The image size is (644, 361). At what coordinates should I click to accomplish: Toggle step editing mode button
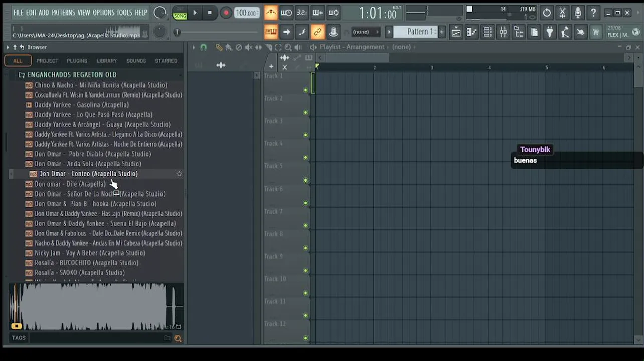pyautogui.click(x=302, y=32)
